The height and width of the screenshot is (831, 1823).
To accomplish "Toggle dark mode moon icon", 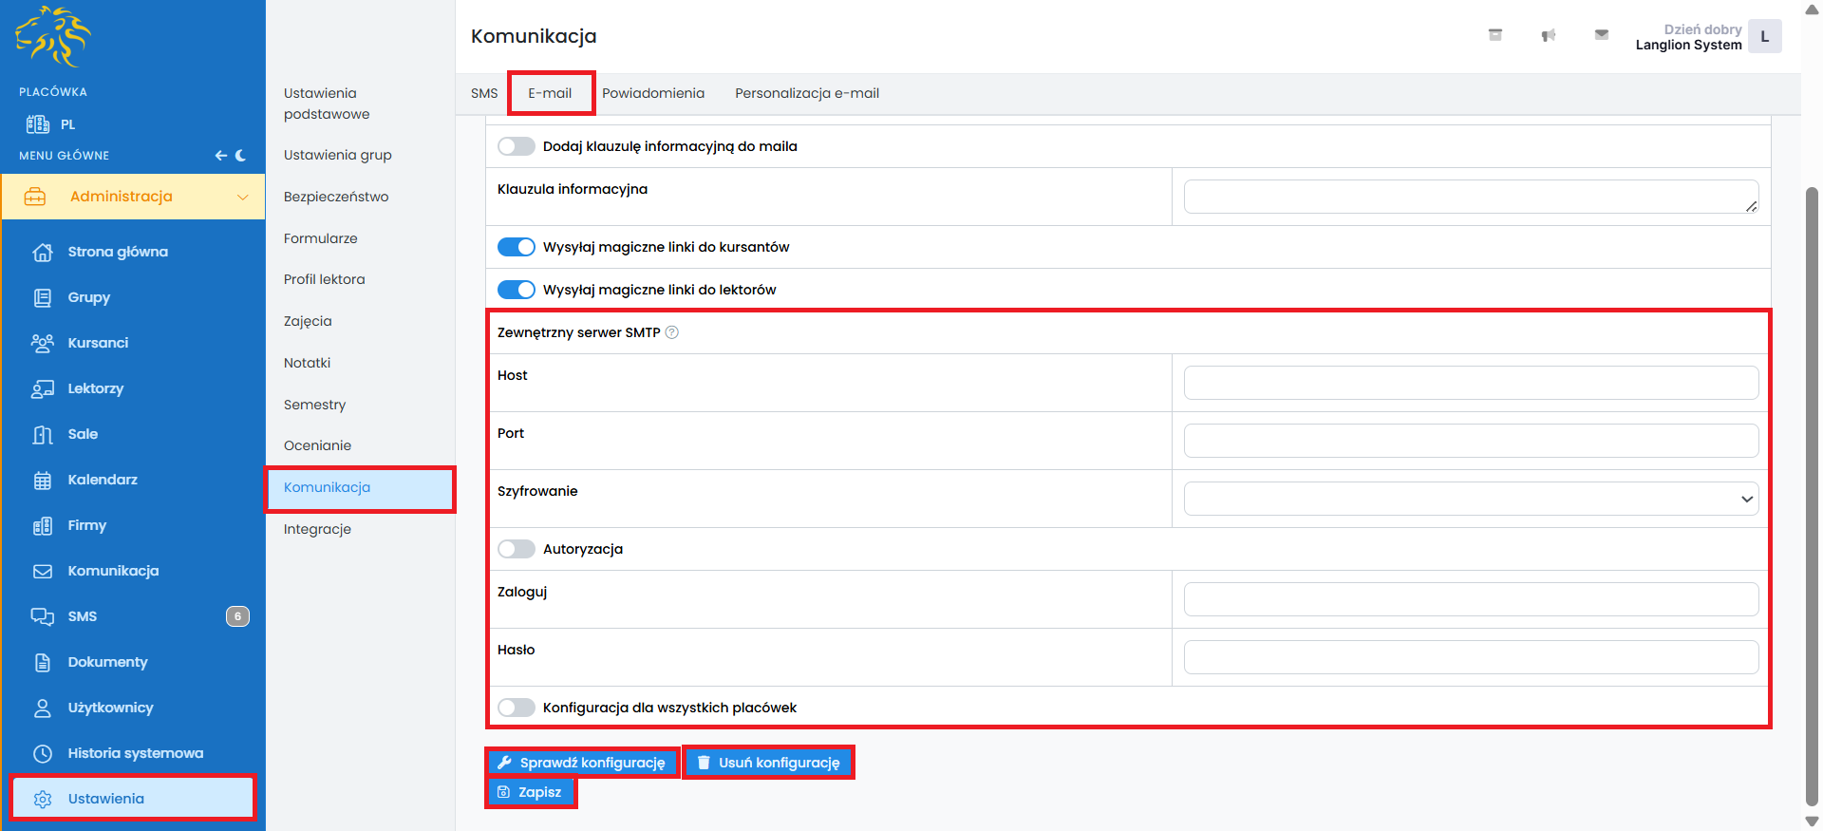I will point(241,155).
